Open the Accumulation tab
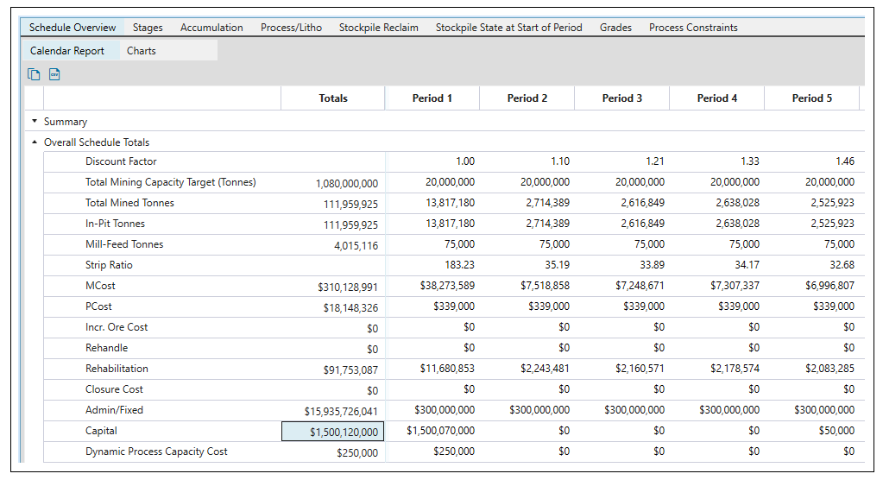 [x=211, y=28]
